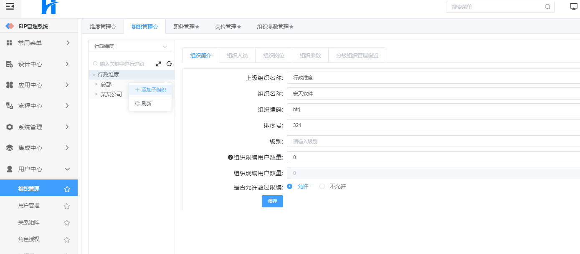Collapse the 用户中心 chevron
The height and width of the screenshot is (254, 580).
68,169
